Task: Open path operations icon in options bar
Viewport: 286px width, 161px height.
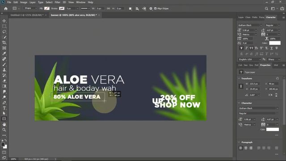Action: coord(130,8)
